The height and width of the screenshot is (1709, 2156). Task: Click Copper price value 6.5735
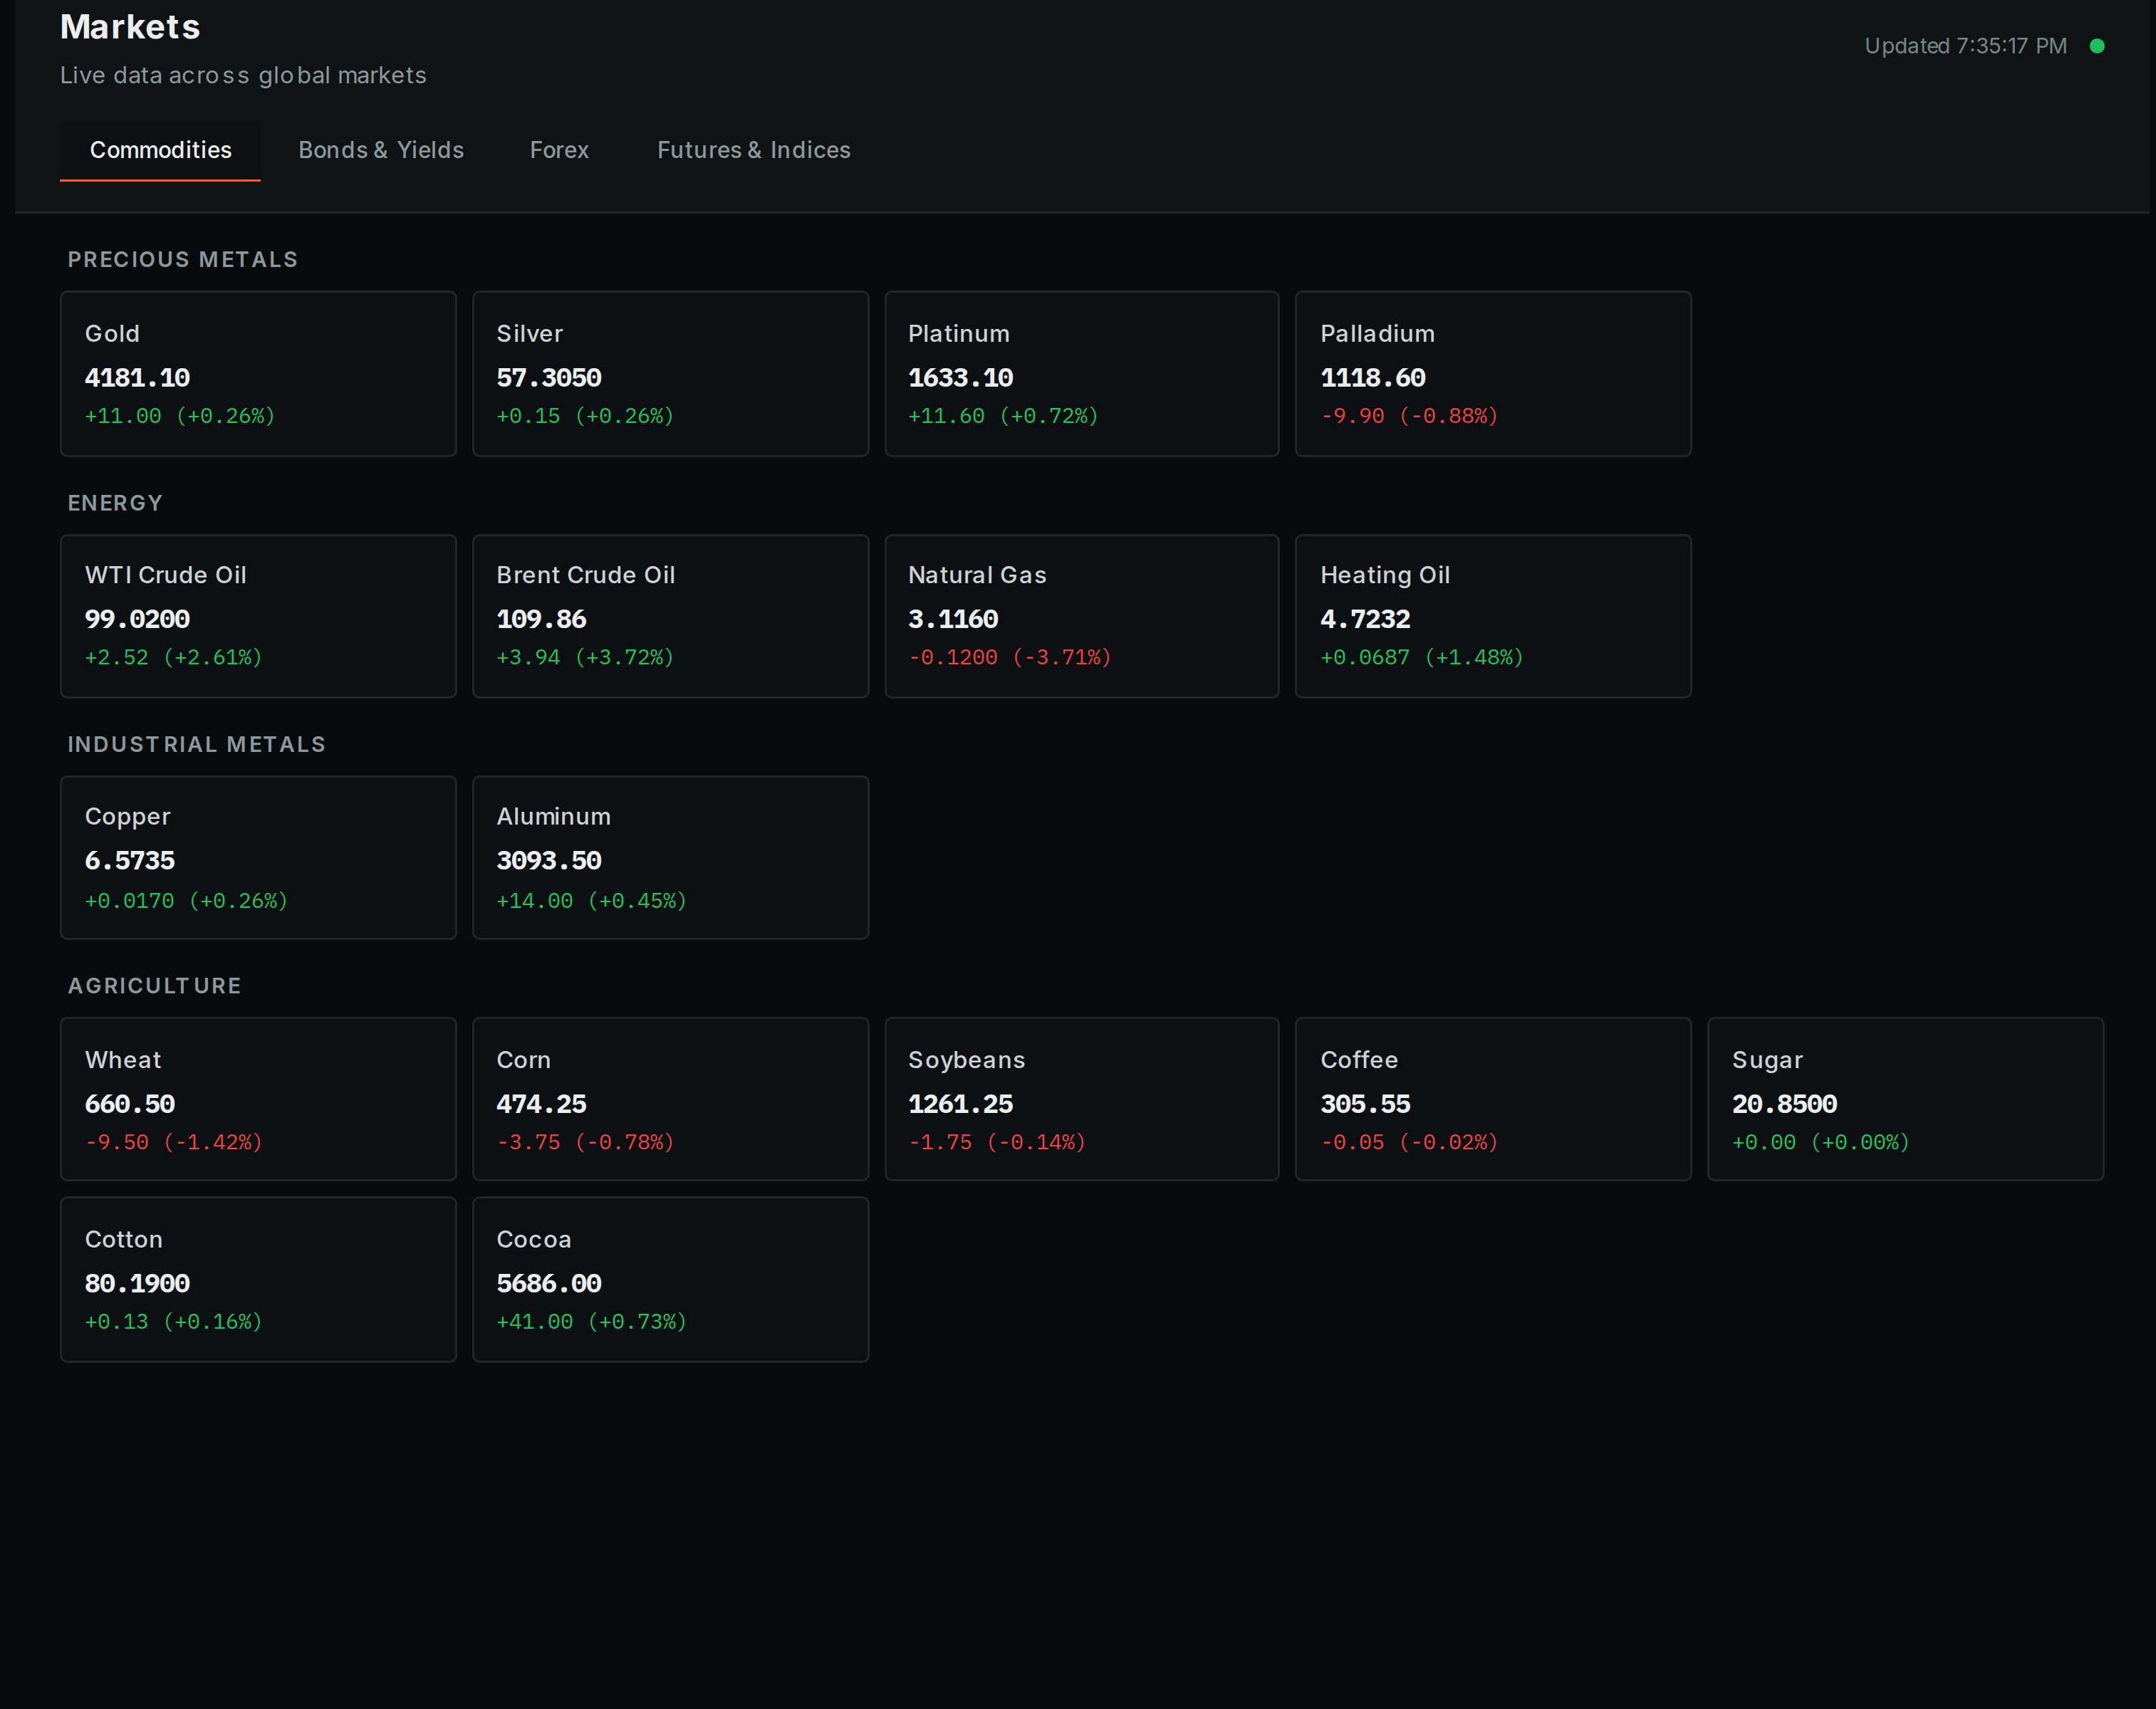coord(130,861)
